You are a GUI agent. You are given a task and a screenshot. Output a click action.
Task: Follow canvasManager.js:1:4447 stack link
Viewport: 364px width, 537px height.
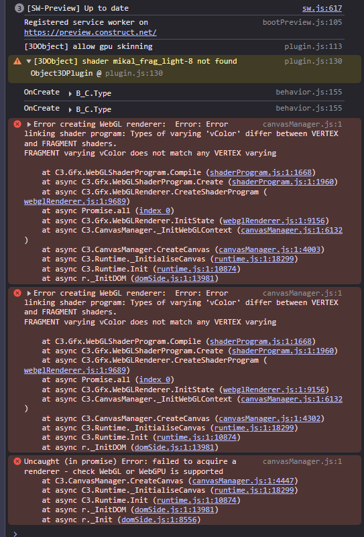coord(243,481)
